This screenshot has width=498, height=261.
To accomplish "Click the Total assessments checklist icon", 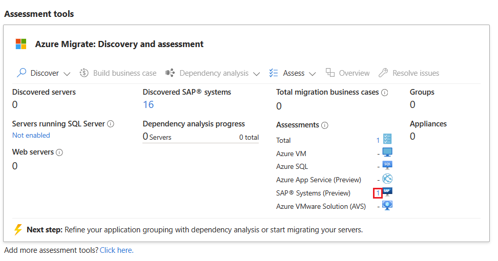I will [x=387, y=139].
